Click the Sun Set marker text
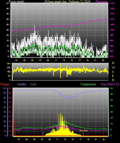 click(x=83, y=131)
